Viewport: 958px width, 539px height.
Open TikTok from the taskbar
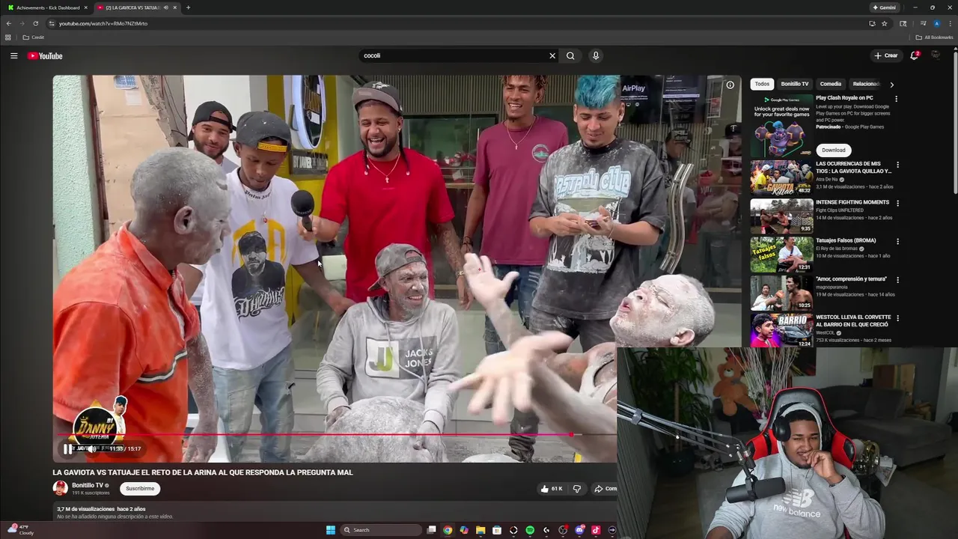click(596, 530)
